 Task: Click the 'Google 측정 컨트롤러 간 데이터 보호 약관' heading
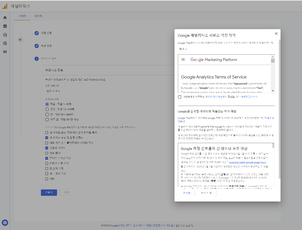tap(214, 149)
